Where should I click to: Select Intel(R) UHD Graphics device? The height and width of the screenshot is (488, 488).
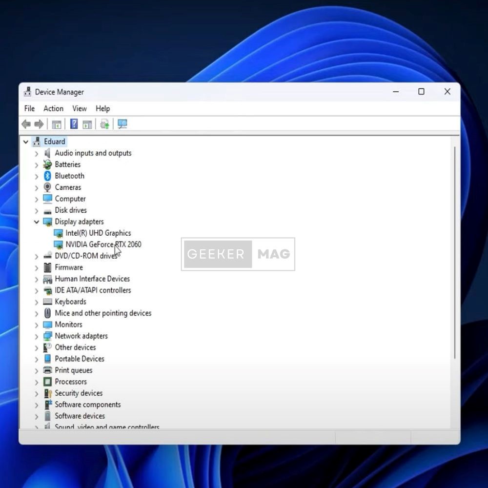point(98,233)
